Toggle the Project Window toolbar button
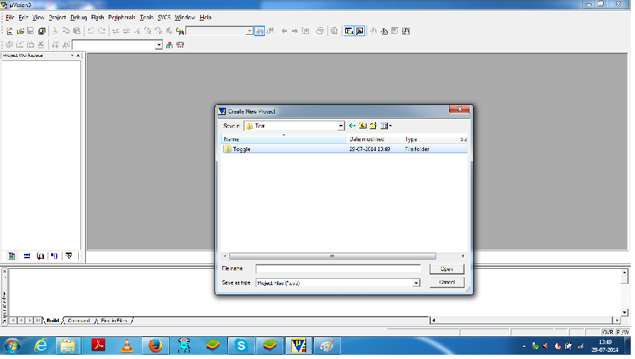Viewport: 635px width, 359px height. point(349,31)
